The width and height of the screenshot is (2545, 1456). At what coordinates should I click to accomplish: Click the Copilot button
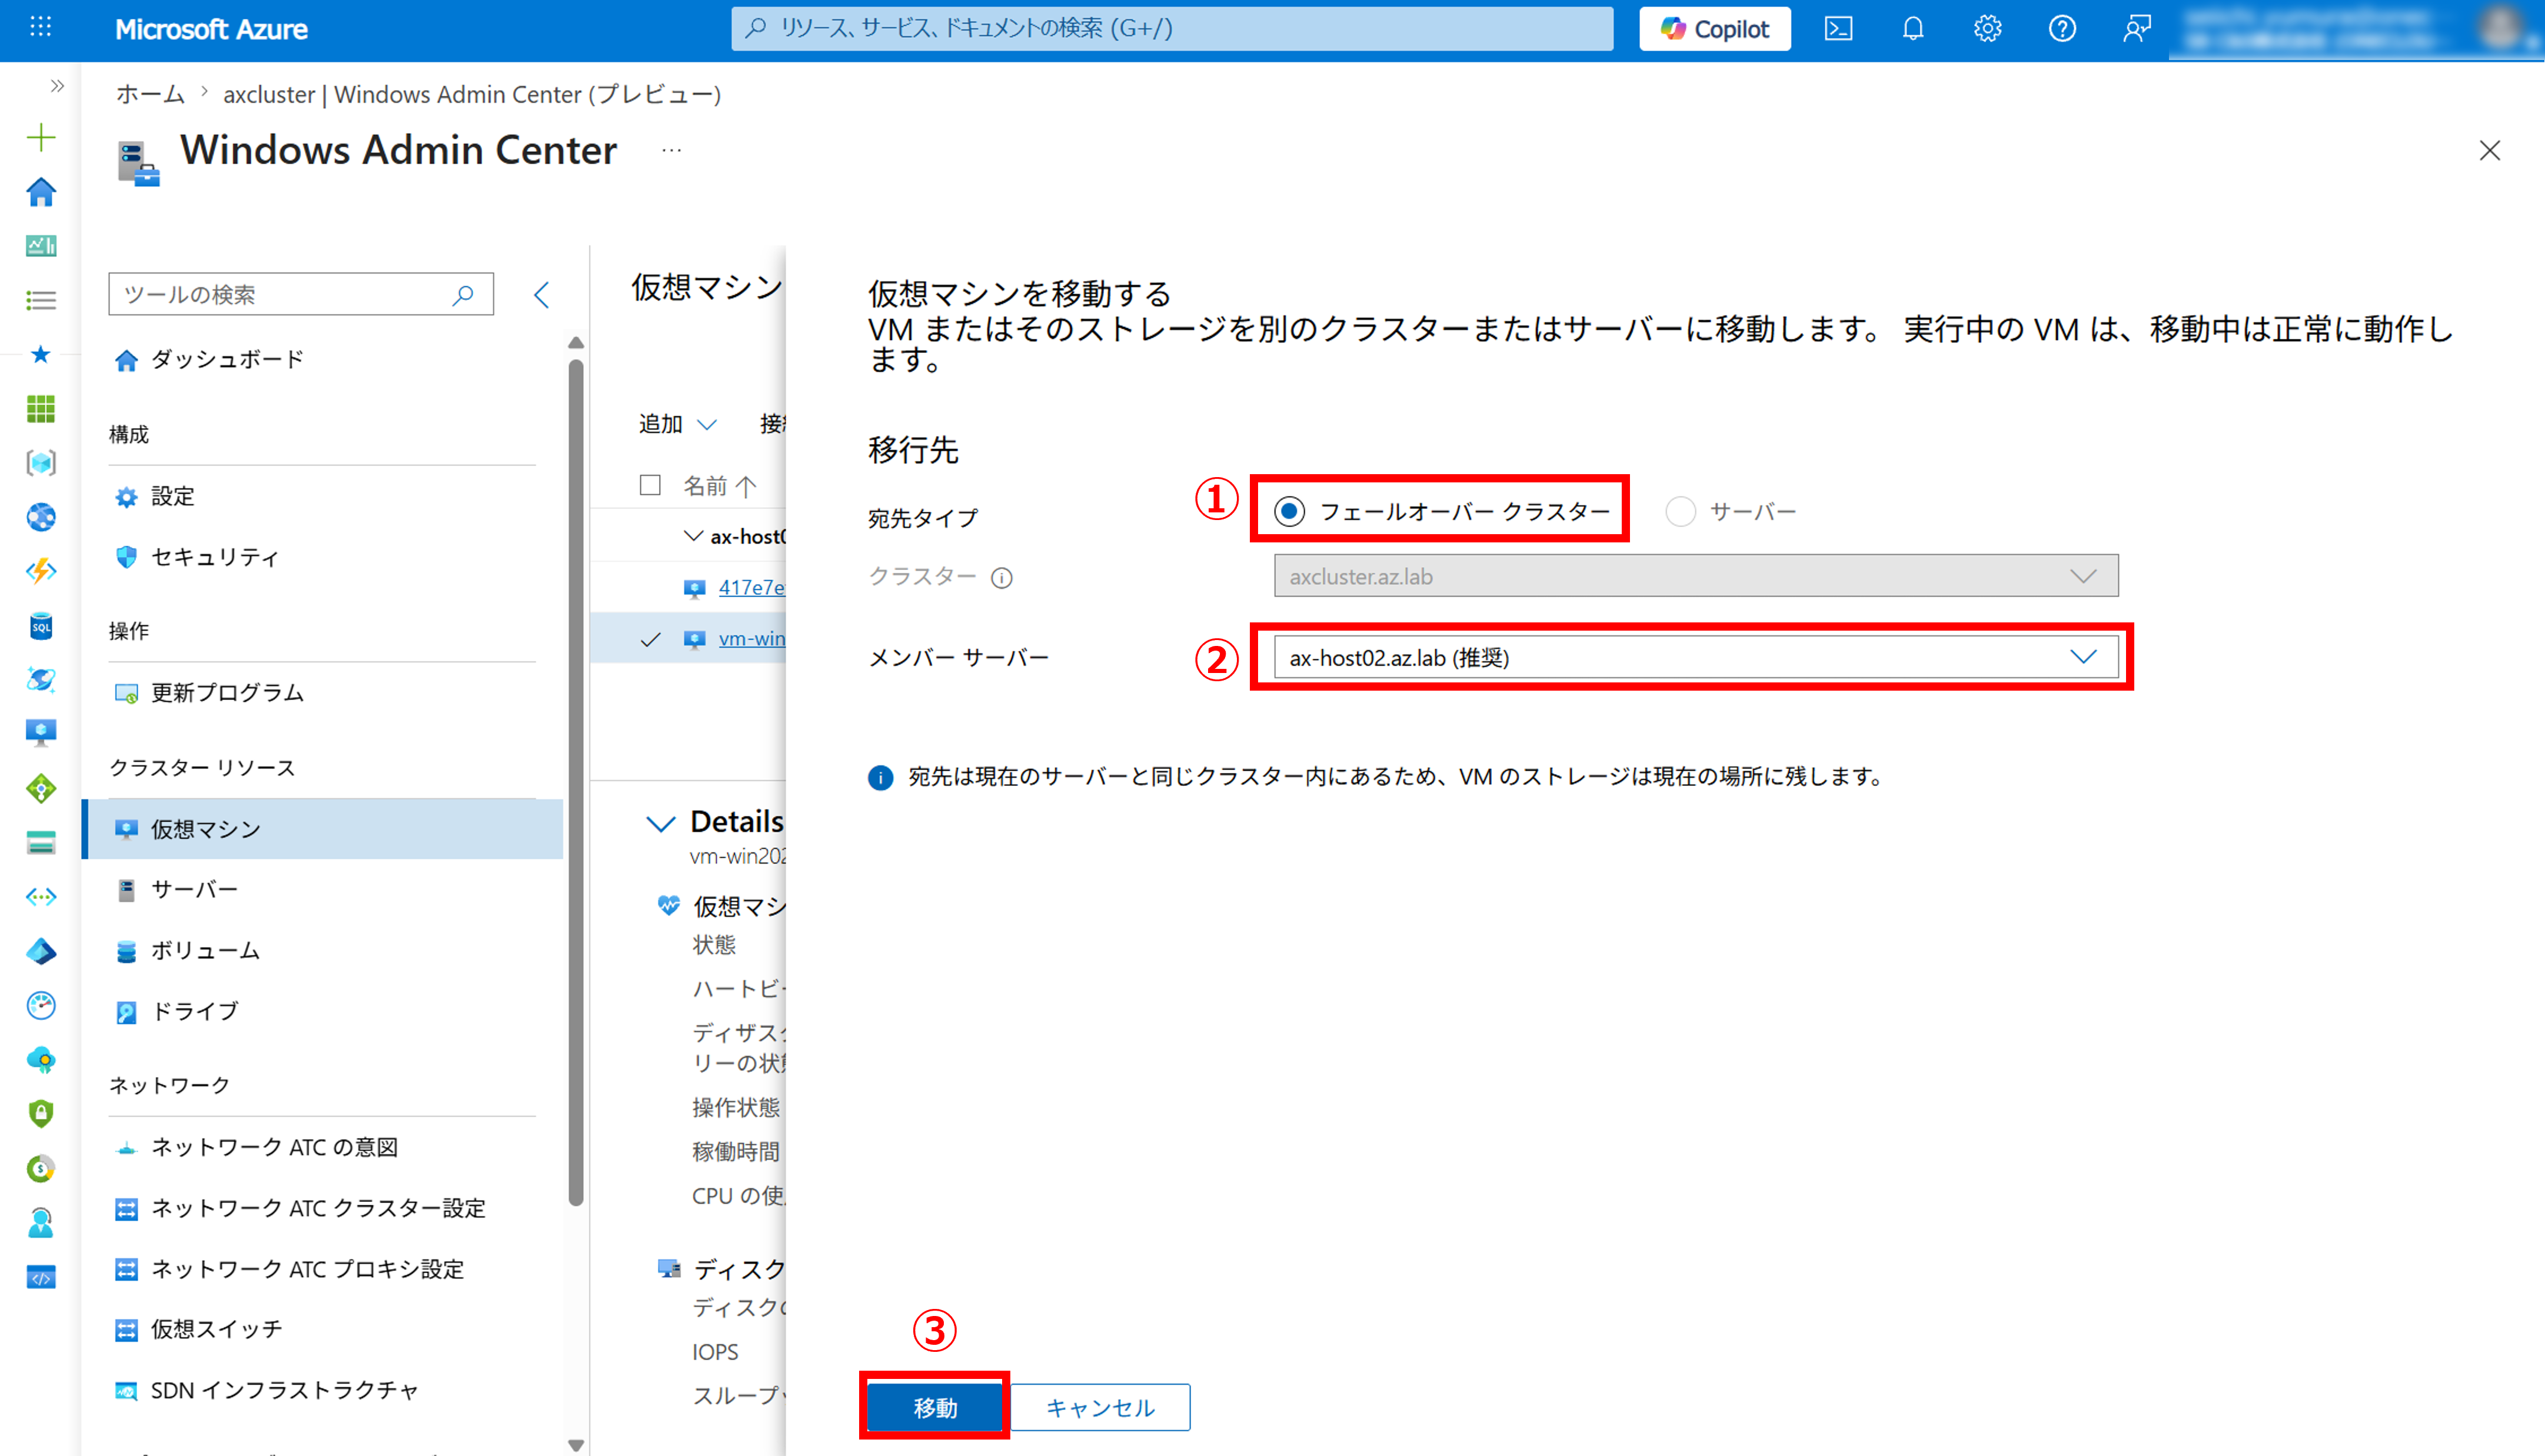(1715, 29)
